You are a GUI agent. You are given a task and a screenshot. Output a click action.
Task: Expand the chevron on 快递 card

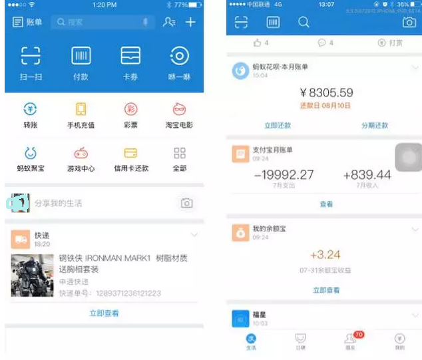click(x=194, y=235)
